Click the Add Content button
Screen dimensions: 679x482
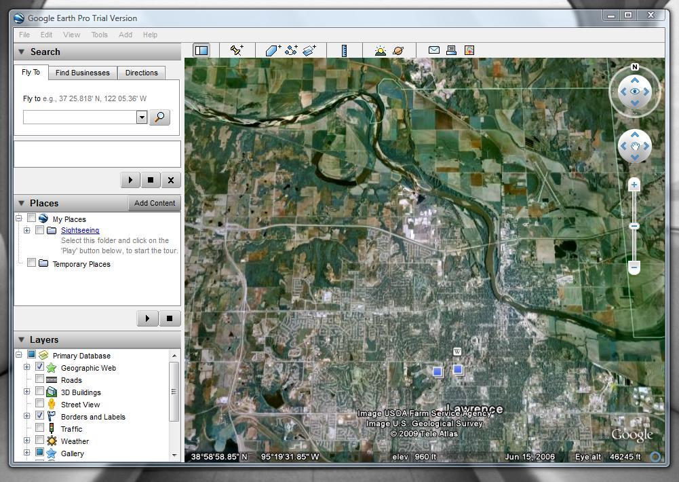pos(155,203)
